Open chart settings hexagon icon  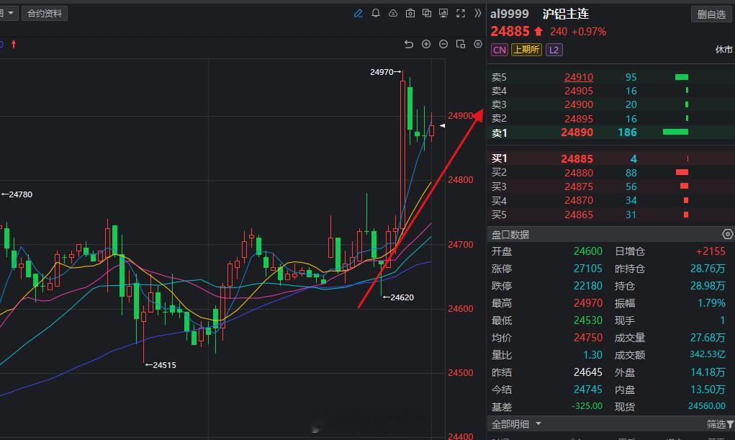pyautogui.click(x=478, y=44)
